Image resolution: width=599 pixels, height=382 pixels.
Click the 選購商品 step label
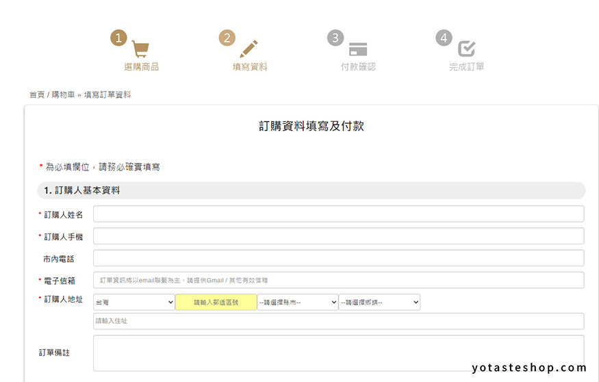tap(141, 67)
